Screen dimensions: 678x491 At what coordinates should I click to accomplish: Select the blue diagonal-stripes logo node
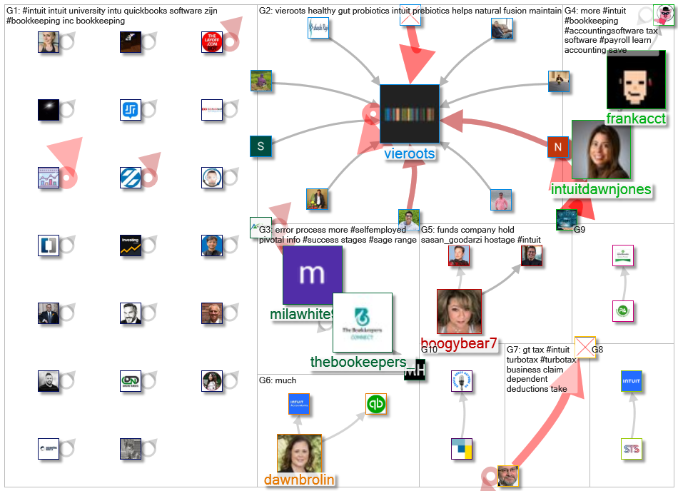click(131, 178)
